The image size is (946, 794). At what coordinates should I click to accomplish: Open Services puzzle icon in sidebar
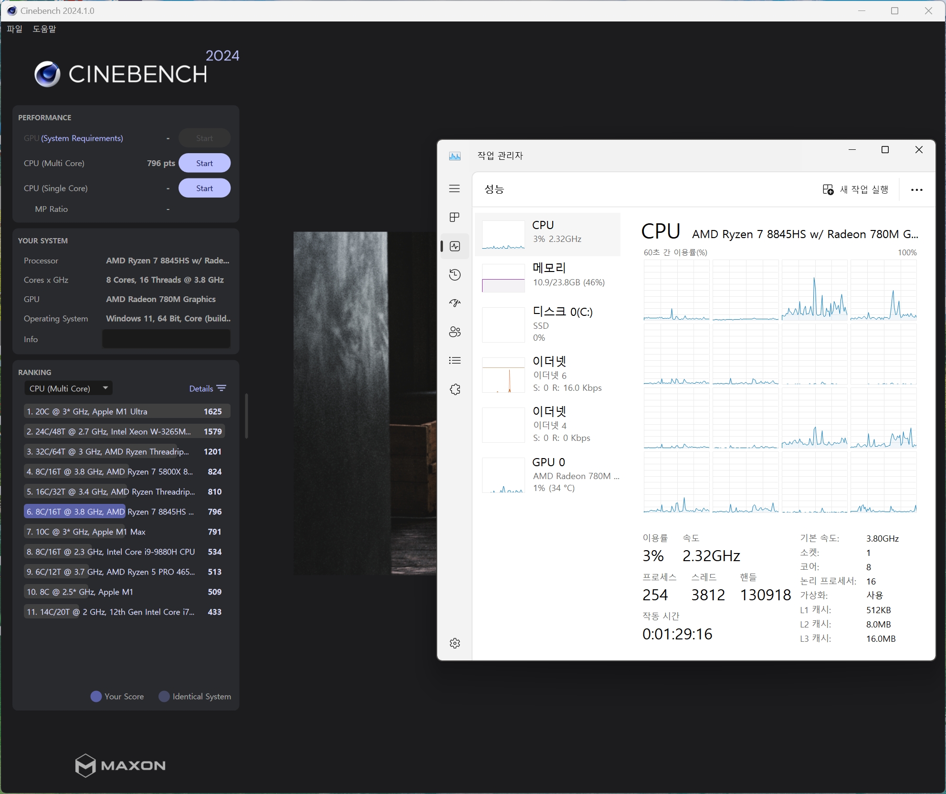[454, 389]
